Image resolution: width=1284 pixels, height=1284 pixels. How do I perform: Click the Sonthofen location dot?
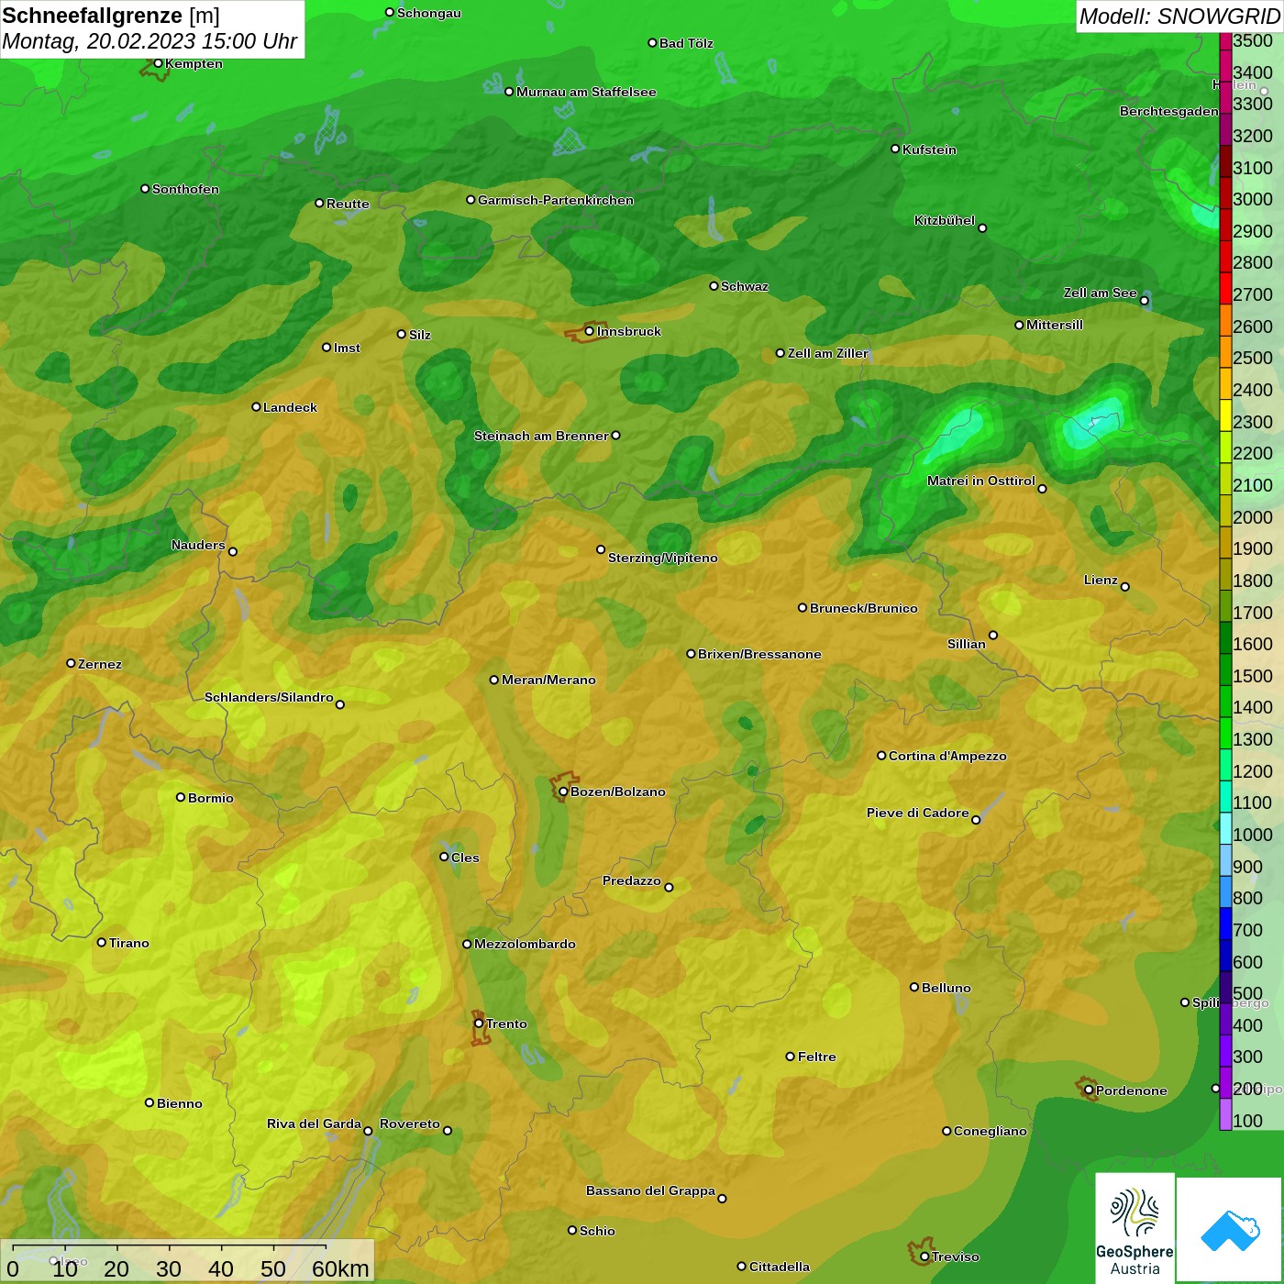point(145,188)
